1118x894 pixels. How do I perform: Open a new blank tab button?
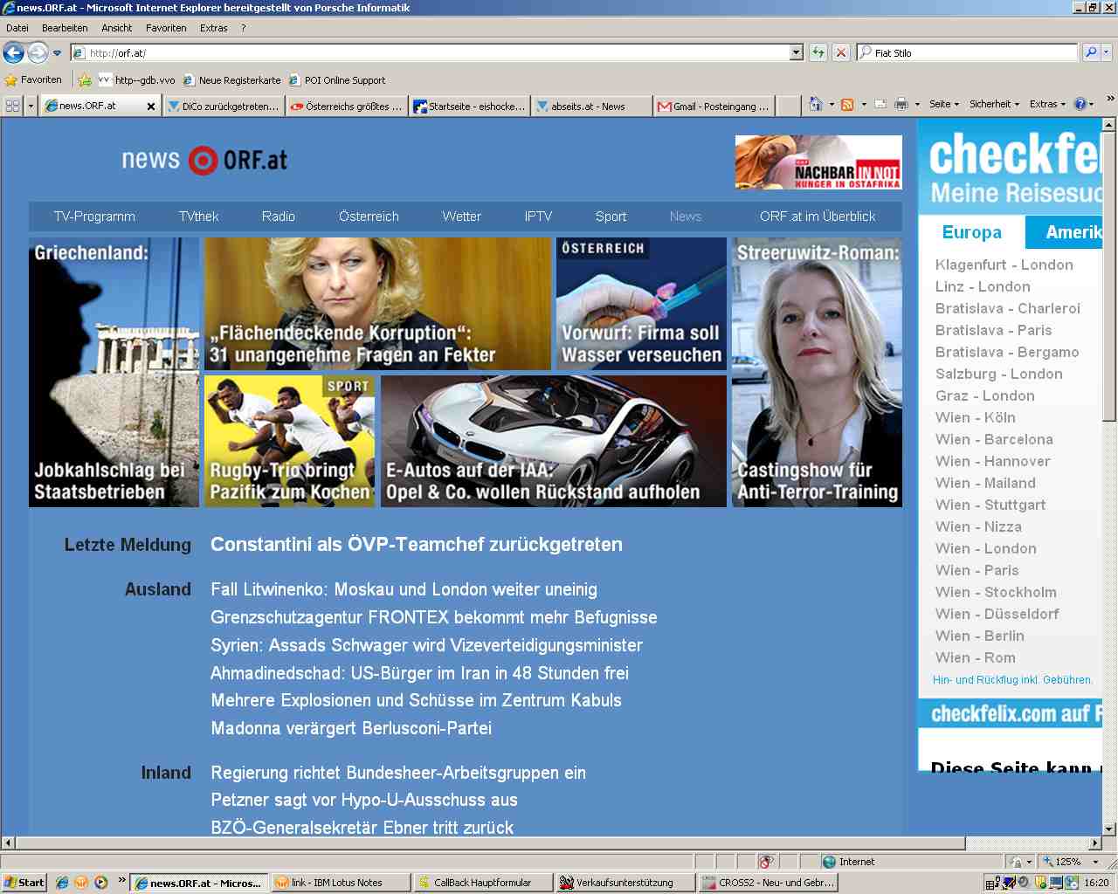coord(789,107)
